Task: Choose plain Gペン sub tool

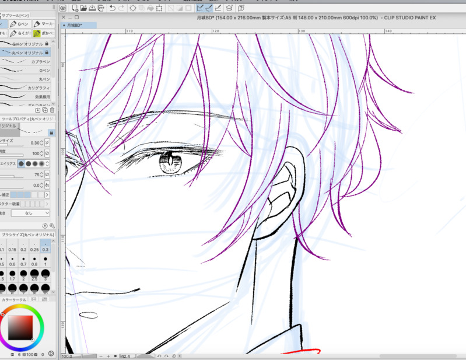Action: (x=25, y=70)
